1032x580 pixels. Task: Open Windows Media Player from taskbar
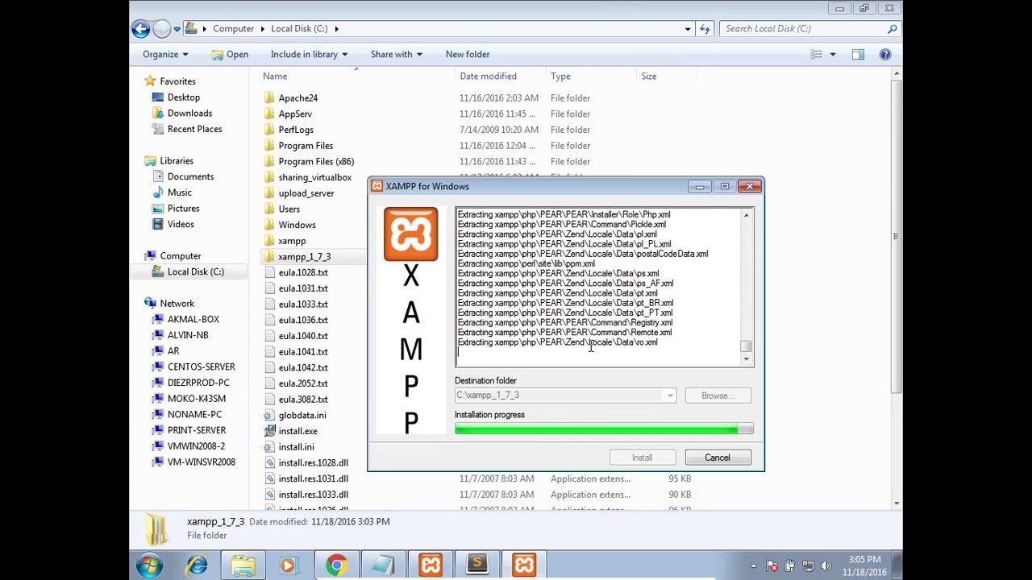[288, 565]
